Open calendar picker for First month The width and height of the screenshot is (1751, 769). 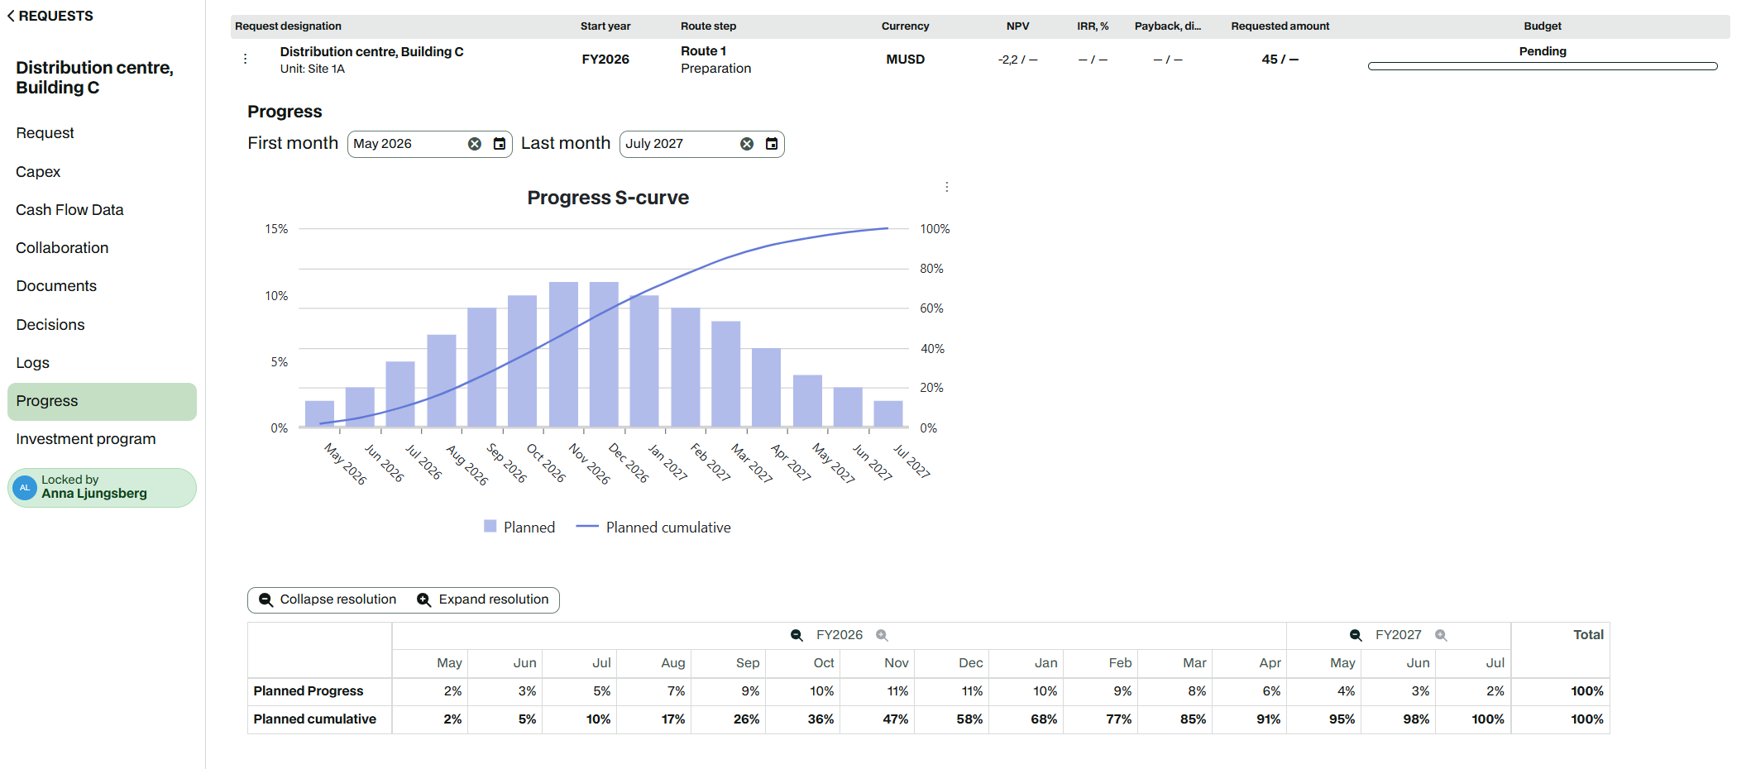(500, 144)
